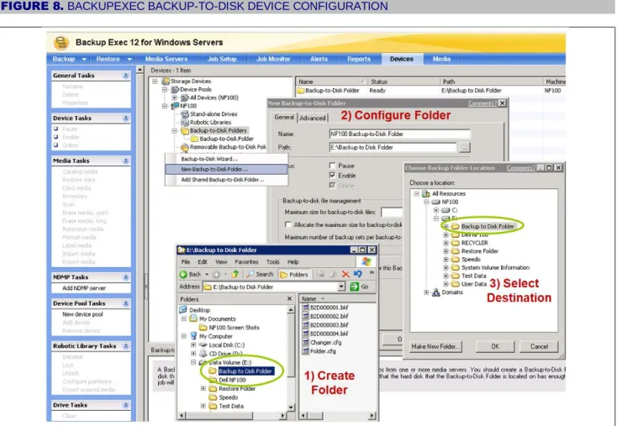Viewport: 617px width, 426px height.
Task: Toggle the Pause checkbox in folder dialog
Action: (333, 166)
